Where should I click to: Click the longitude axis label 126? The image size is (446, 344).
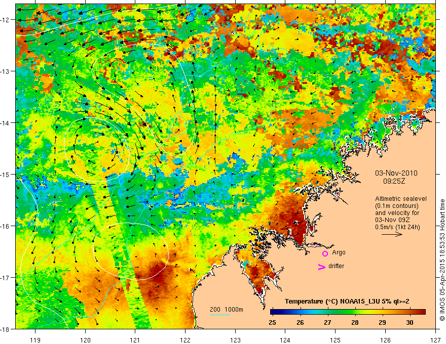[385, 340]
